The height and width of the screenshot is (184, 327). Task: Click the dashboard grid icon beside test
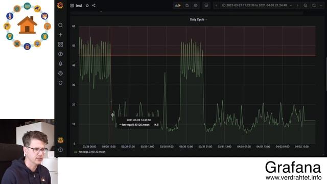pos(72,6)
